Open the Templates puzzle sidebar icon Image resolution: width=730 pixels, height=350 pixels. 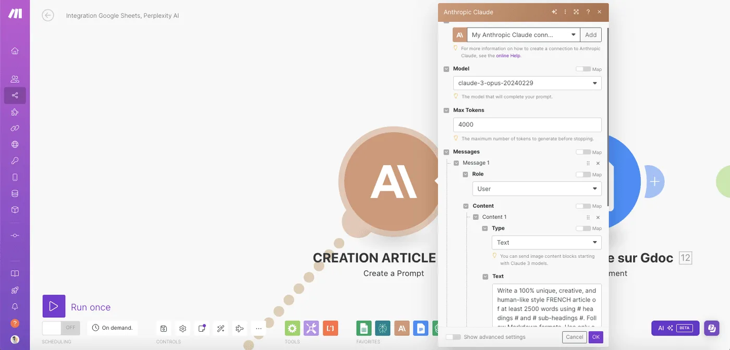pyautogui.click(x=15, y=112)
